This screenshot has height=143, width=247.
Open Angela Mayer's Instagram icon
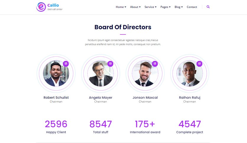[x=110, y=64]
